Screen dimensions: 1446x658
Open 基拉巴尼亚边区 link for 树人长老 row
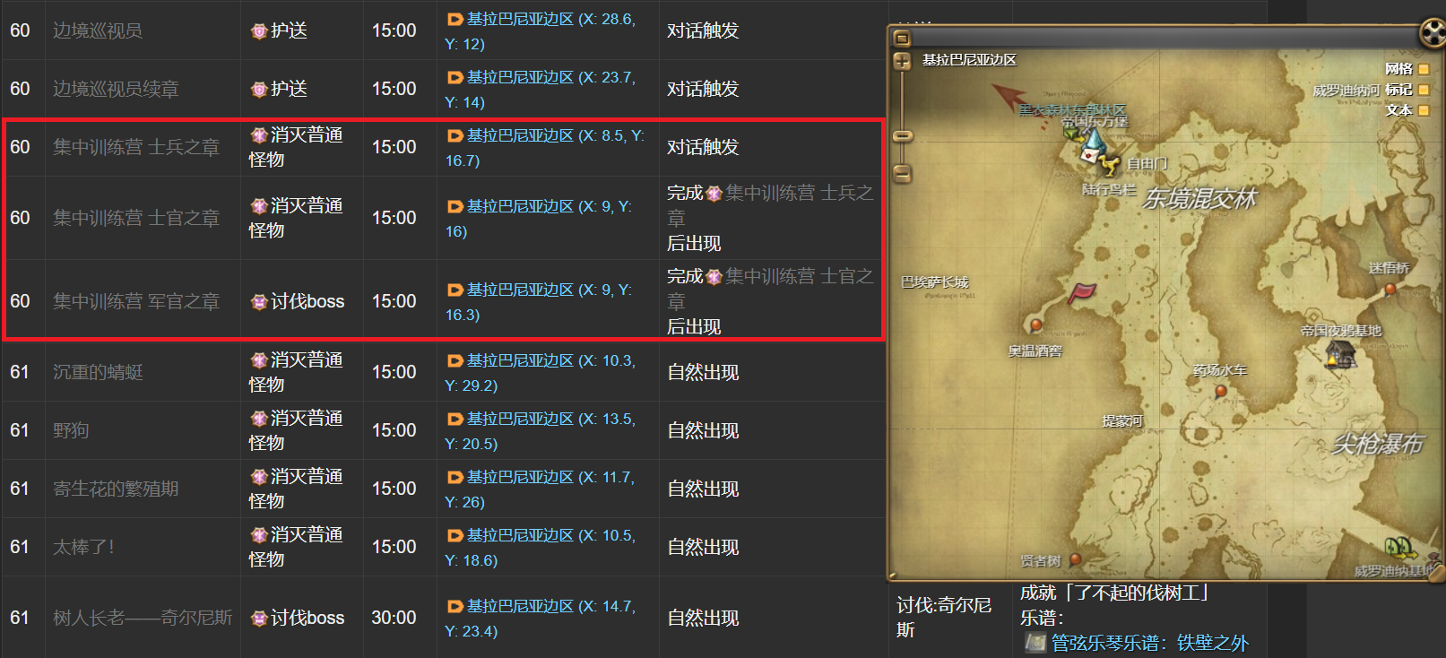(x=520, y=607)
